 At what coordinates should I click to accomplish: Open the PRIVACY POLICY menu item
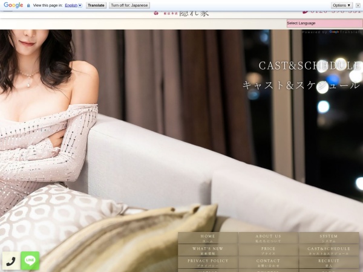[208, 262]
